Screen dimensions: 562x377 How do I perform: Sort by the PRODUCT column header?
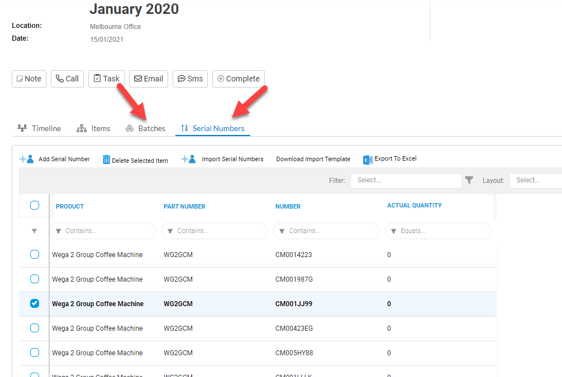coord(70,206)
